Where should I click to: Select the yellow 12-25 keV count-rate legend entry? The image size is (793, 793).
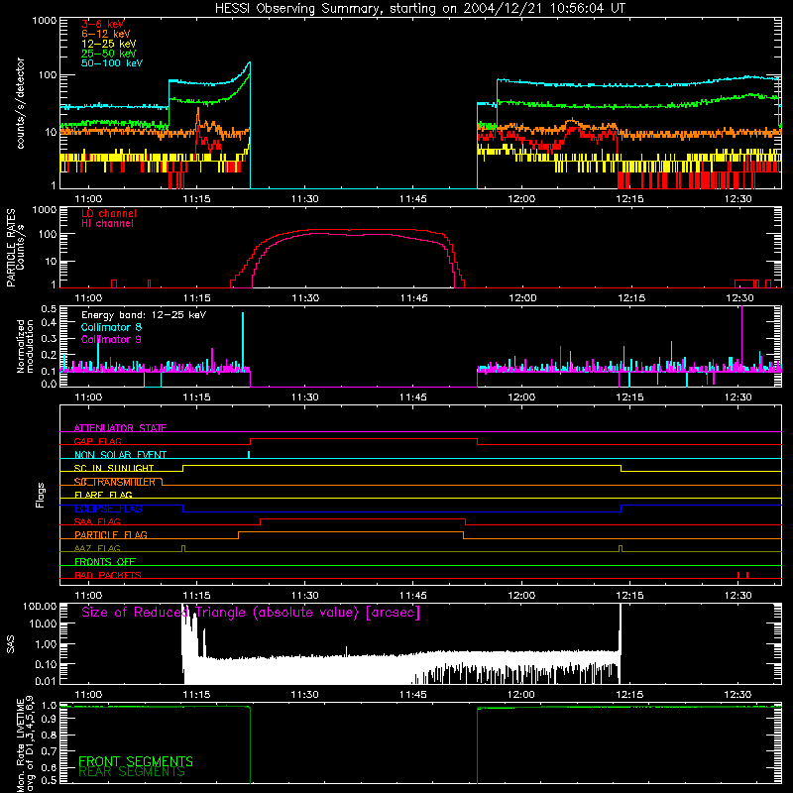point(109,44)
